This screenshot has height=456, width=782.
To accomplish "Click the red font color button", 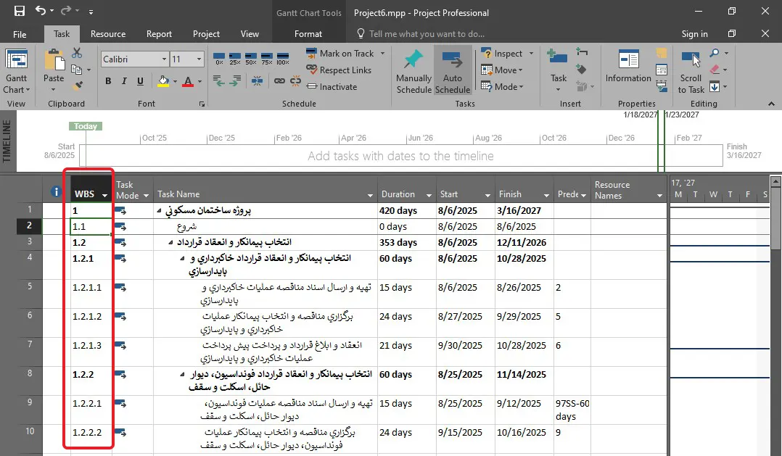I will pyautogui.click(x=188, y=81).
